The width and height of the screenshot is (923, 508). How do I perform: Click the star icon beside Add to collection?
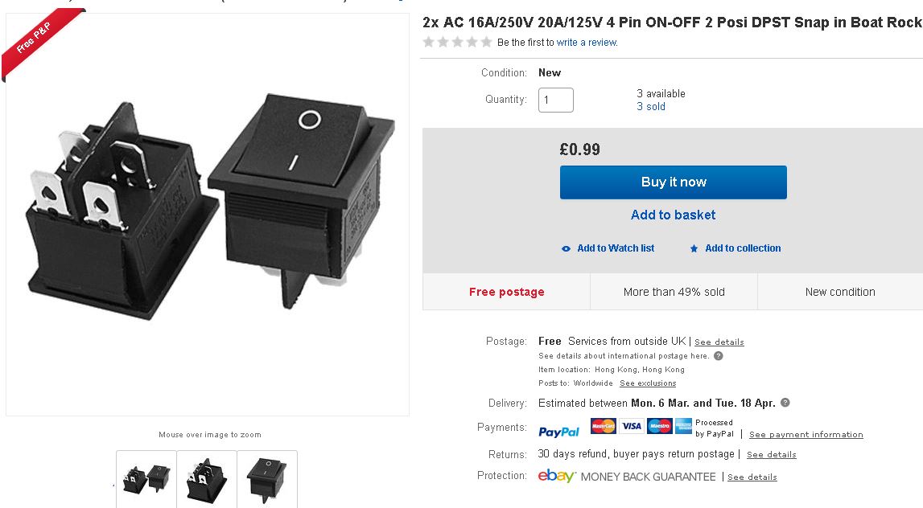click(x=694, y=249)
